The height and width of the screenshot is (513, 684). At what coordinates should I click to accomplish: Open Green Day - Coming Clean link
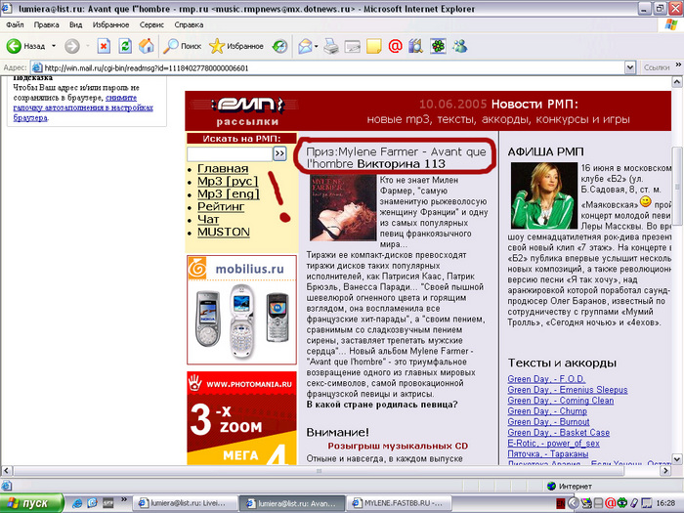[561, 401]
